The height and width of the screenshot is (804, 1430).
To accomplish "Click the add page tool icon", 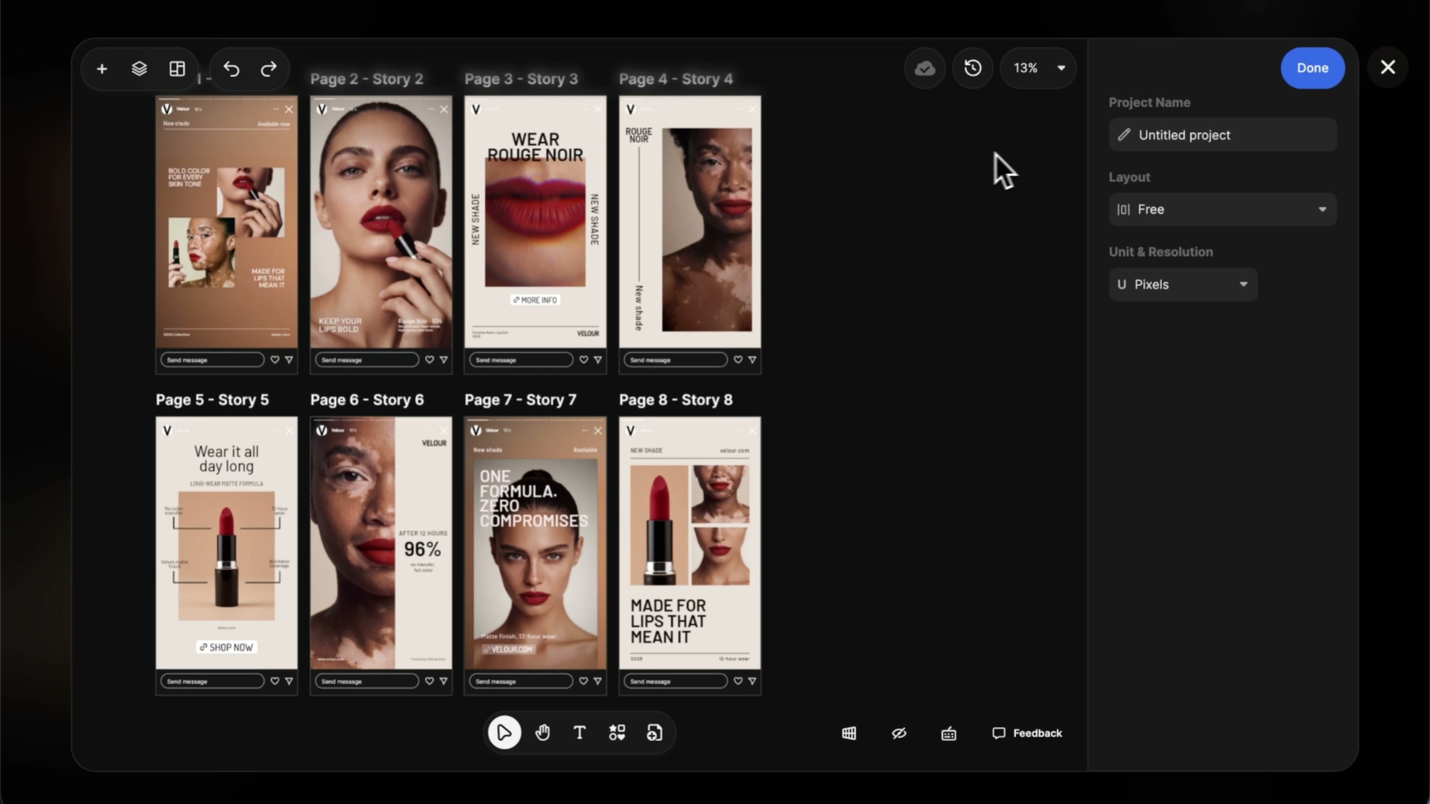I will (x=655, y=733).
